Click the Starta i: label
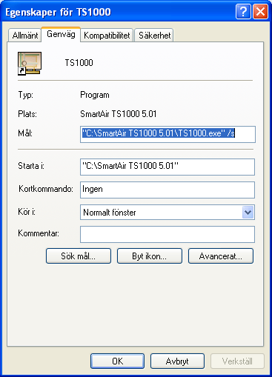This screenshot has width=272, height=377. (31, 166)
